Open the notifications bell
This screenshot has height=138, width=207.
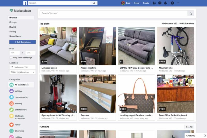(x=165, y=3)
